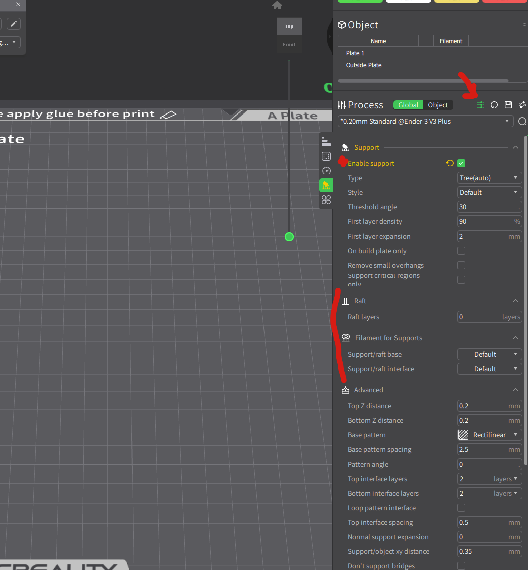This screenshot has height=570, width=528.
Task: Select the Top view cube face
Action: tap(289, 26)
